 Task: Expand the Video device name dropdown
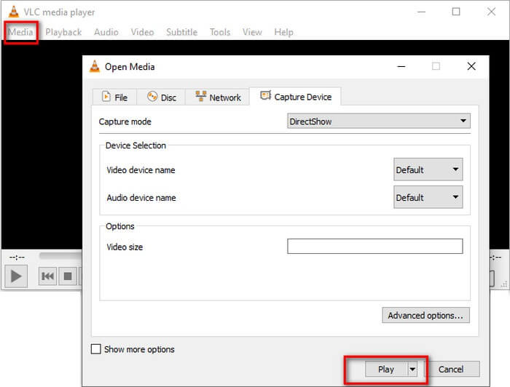[428, 169]
